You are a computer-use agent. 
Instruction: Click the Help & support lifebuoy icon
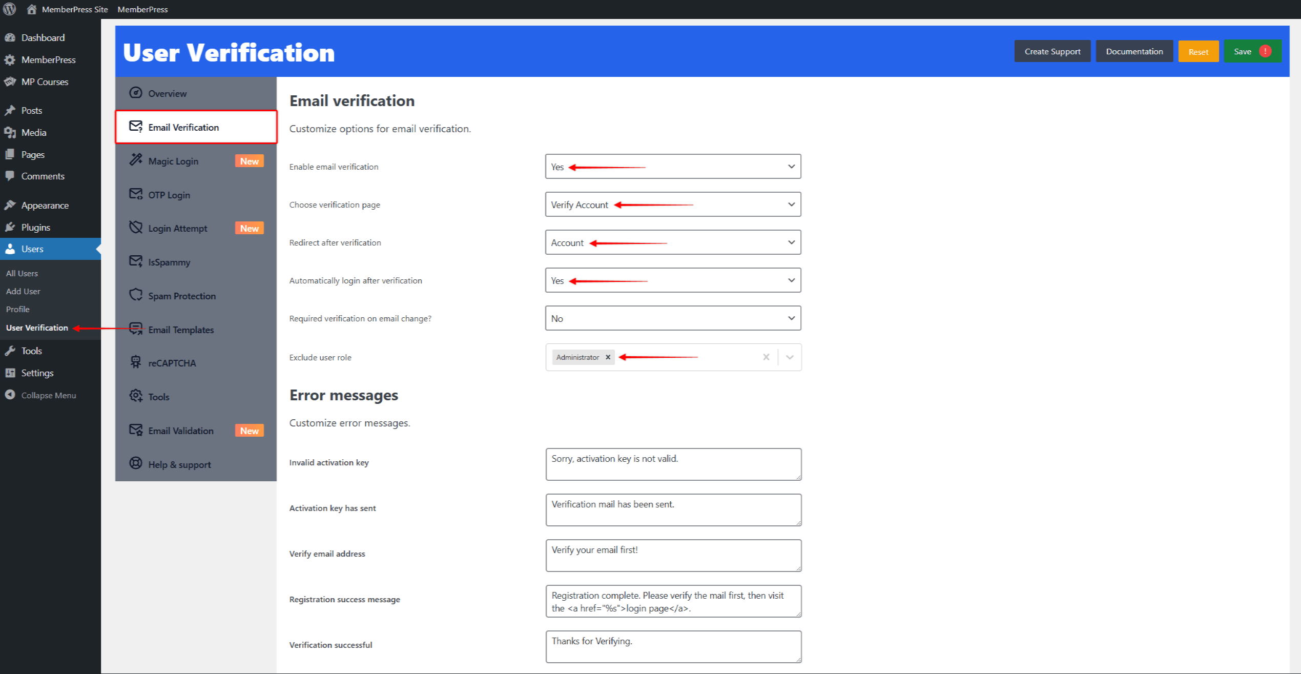135,463
